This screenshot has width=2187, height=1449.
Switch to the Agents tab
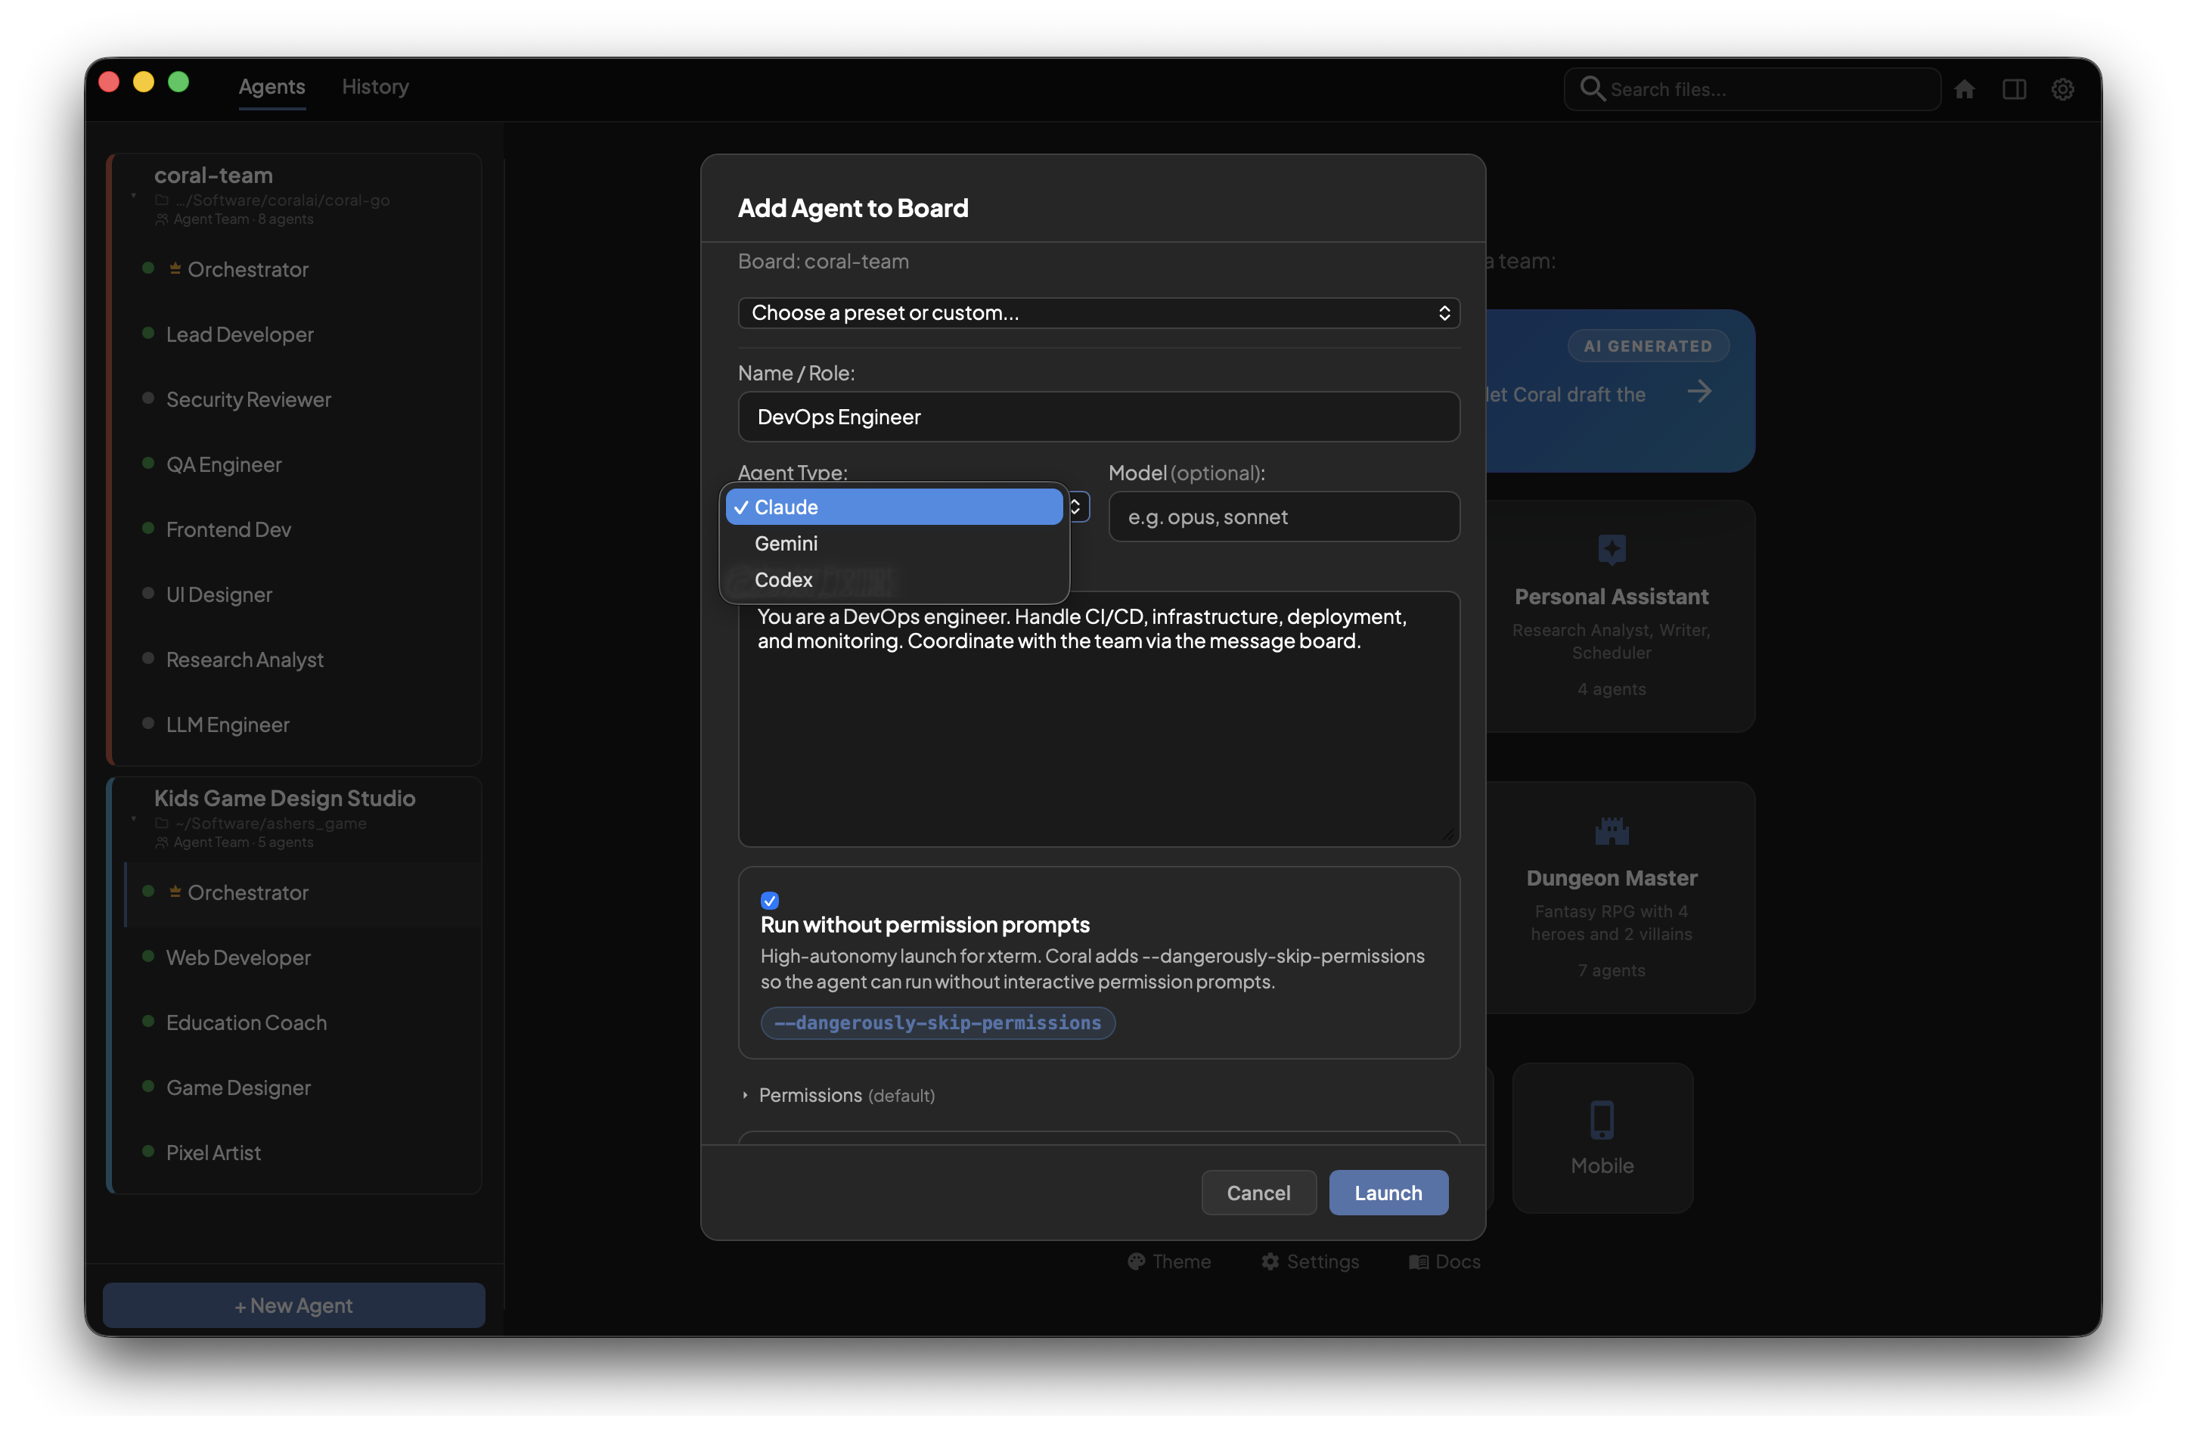[271, 86]
